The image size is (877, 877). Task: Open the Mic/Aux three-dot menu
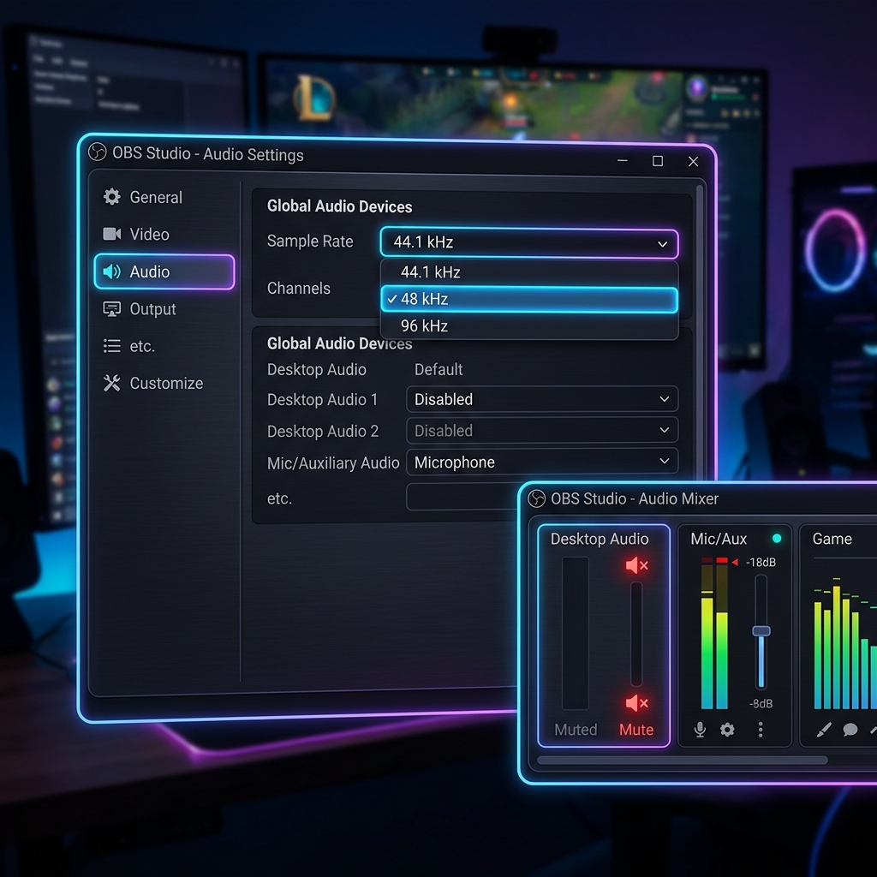761,730
